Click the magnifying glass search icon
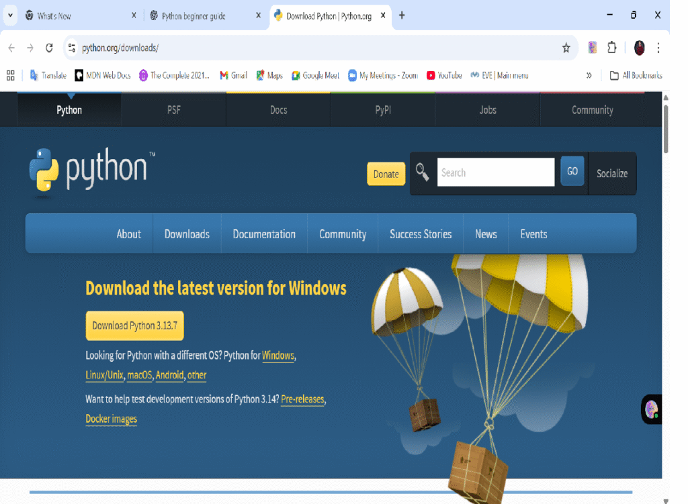 423,172
